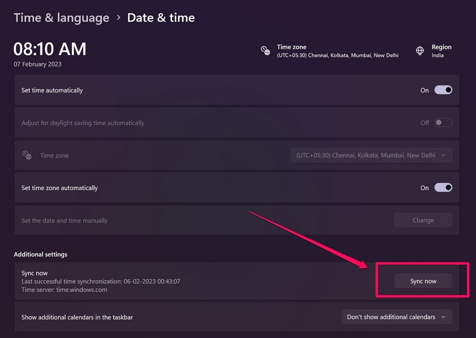Expand the additional calendars dropdown
This screenshot has width=476, height=338.
(x=396, y=317)
